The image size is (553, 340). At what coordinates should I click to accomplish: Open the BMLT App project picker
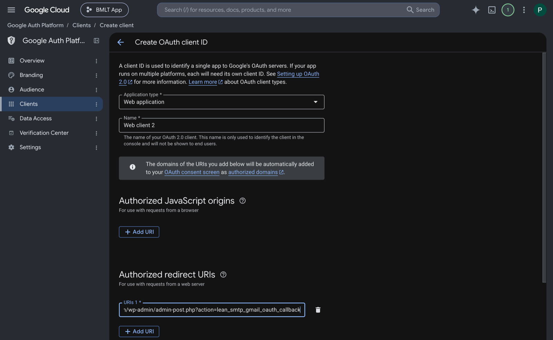pyautogui.click(x=104, y=10)
